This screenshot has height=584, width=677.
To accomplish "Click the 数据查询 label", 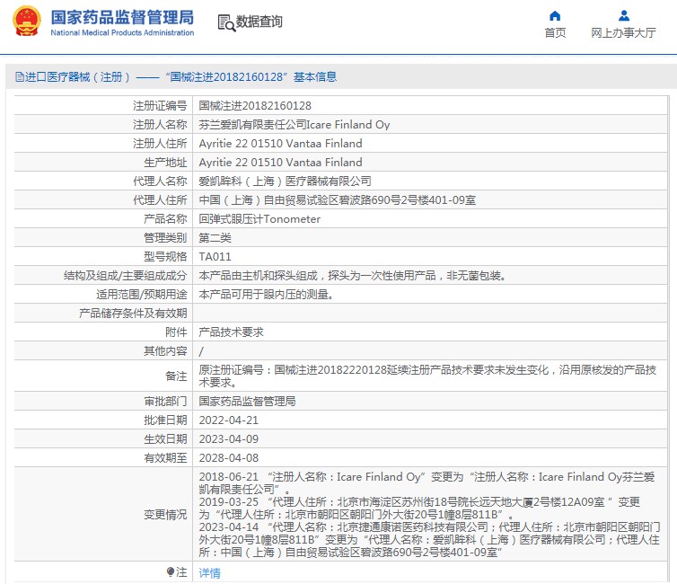I will tap(259, 22).
